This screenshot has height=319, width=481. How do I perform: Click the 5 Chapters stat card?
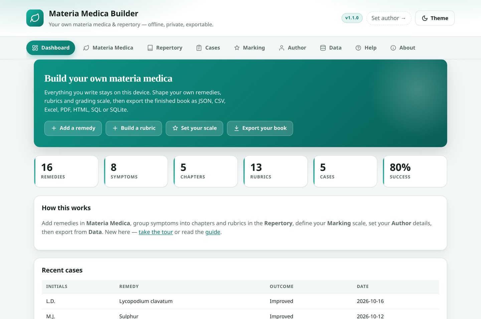point(206,172)
